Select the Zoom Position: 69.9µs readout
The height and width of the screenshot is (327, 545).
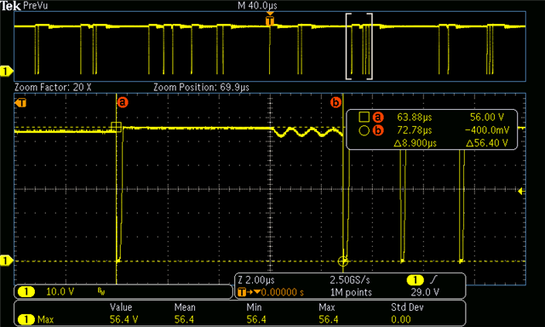[x=202, y=87]
